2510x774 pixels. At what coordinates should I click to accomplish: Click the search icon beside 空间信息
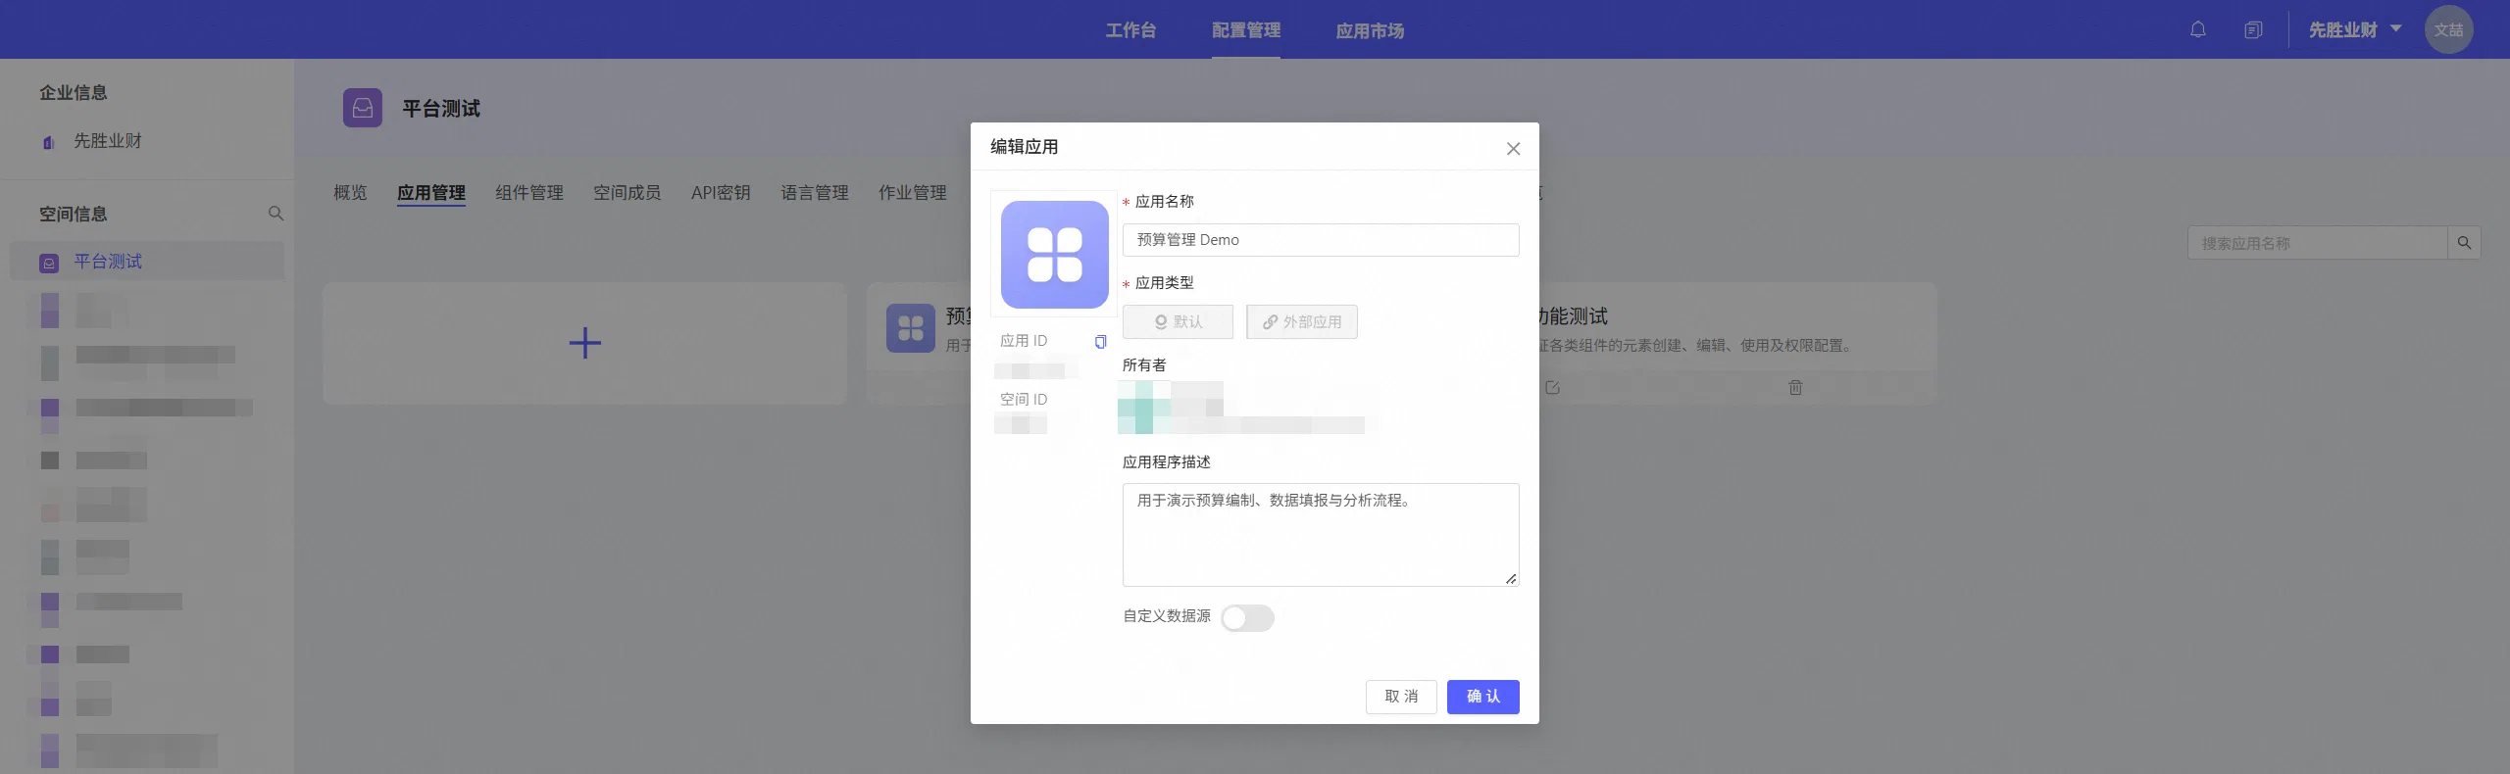pyautogui.click(x=276, y=214)
